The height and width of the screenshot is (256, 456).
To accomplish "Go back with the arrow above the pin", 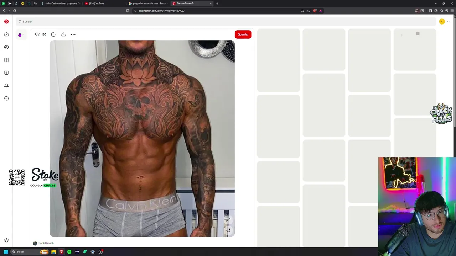I will pyautogui.click(x=21, y=34).
